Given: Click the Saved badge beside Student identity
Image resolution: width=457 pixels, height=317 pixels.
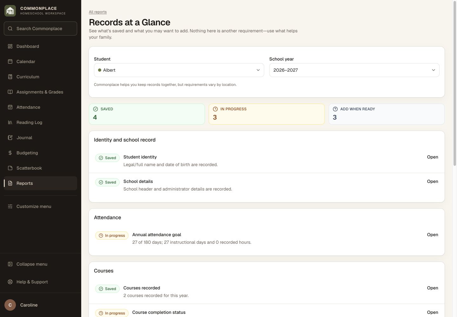Looking at the screenshot, I should point(107,158).
